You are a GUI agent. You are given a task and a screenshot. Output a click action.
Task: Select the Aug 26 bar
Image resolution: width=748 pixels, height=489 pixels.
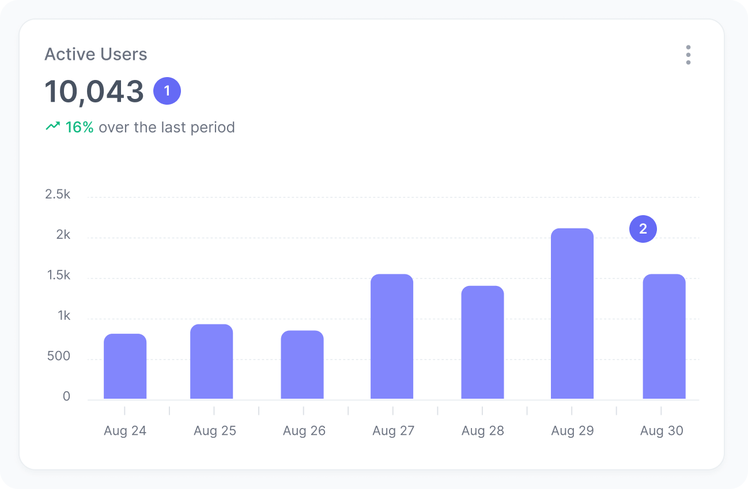coord(304,365)
